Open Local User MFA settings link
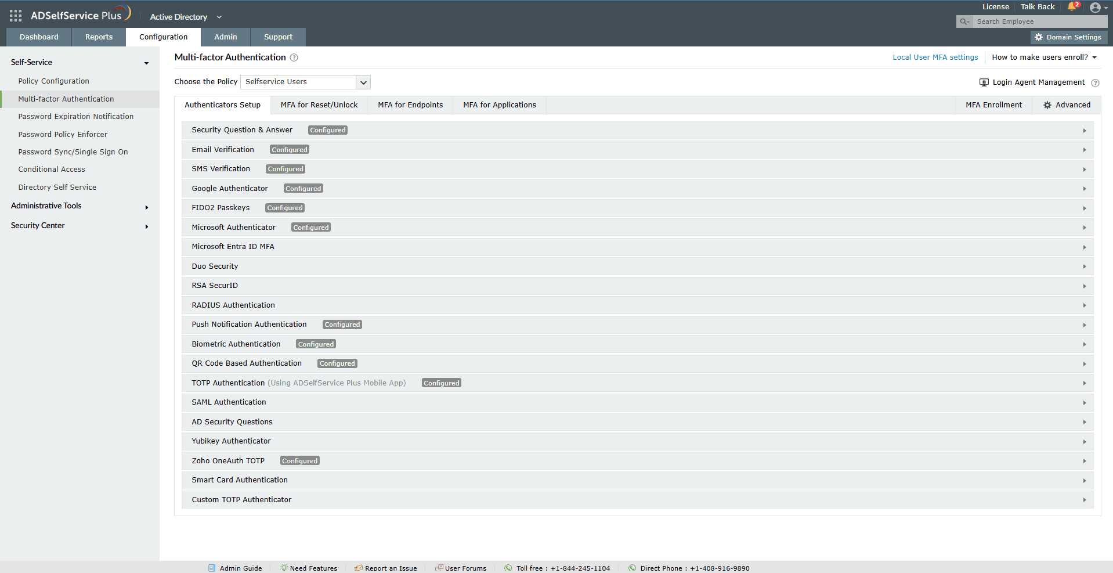The width and height of the screenshot is (1113, 573). 935,57
